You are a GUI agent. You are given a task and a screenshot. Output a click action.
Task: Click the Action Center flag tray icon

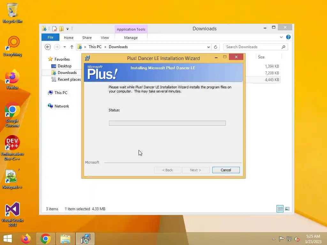(281, 239)
